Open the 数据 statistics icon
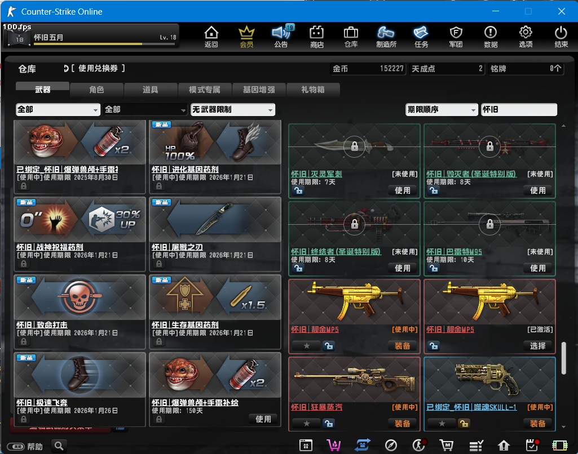This screenshot has width=578, height=454. click(491, 37)
